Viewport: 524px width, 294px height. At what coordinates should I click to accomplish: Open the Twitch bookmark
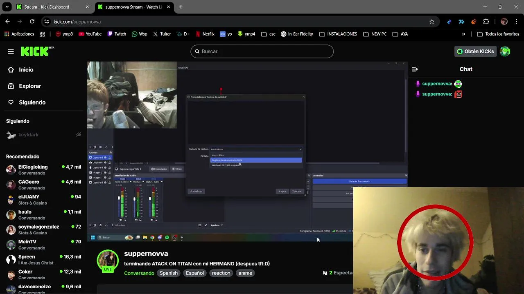coord(116,34)
